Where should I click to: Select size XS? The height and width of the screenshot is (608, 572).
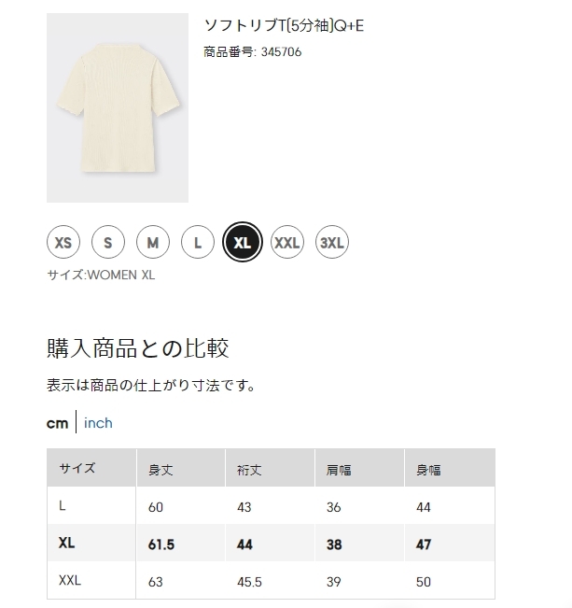click(x=63, y=242)
